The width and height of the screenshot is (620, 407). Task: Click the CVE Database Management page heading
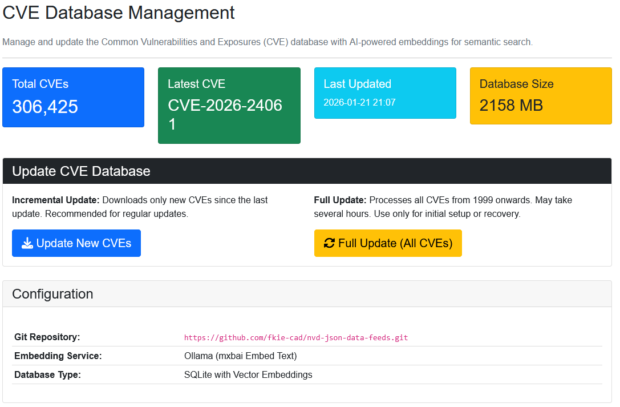click(119, 13)
